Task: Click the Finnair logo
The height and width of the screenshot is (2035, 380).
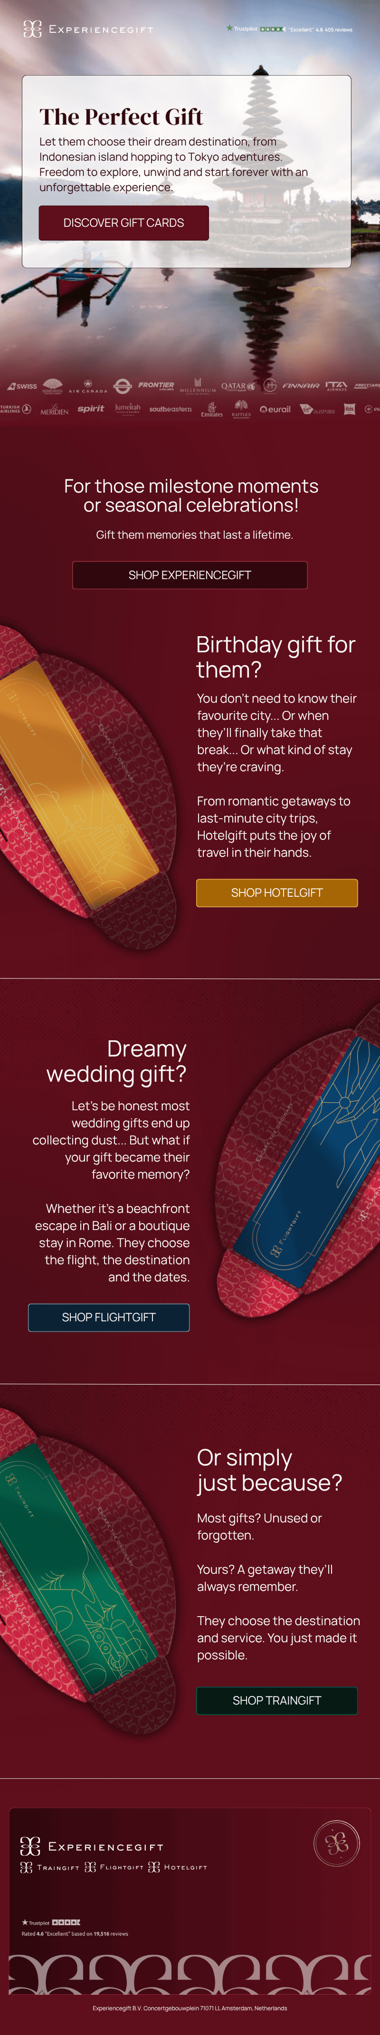Action: pos(301,386)
